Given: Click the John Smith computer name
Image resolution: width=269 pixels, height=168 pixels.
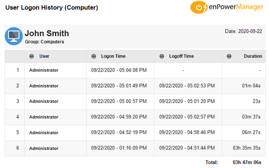Looking at the screenshot, I should [47, 33].
